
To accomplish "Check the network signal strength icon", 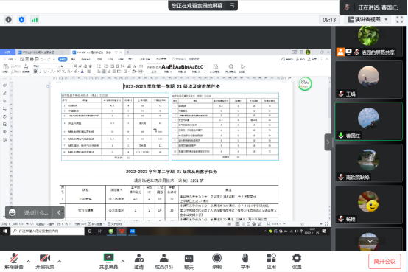I will click(35, 20).
